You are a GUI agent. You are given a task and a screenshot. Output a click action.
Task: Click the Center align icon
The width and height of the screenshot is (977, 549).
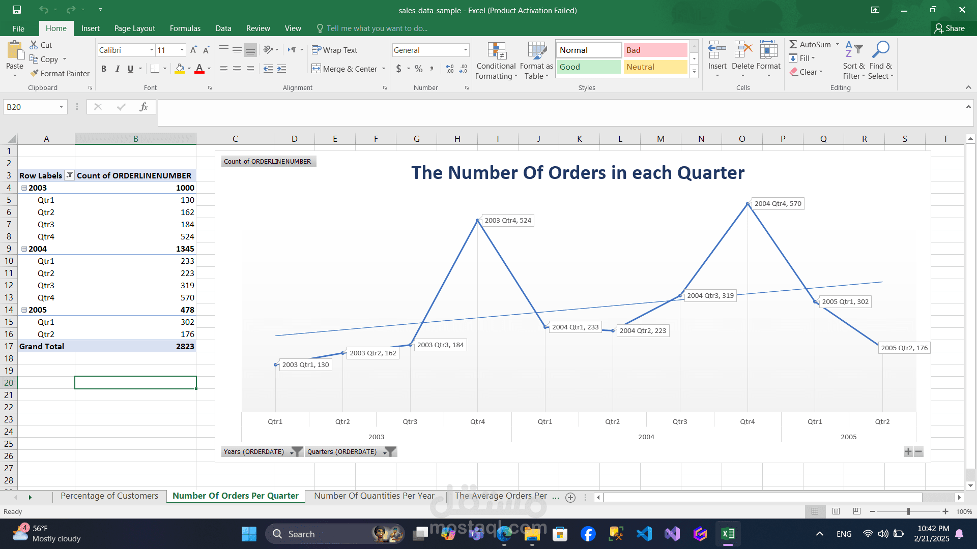click(x=237, y=69)
